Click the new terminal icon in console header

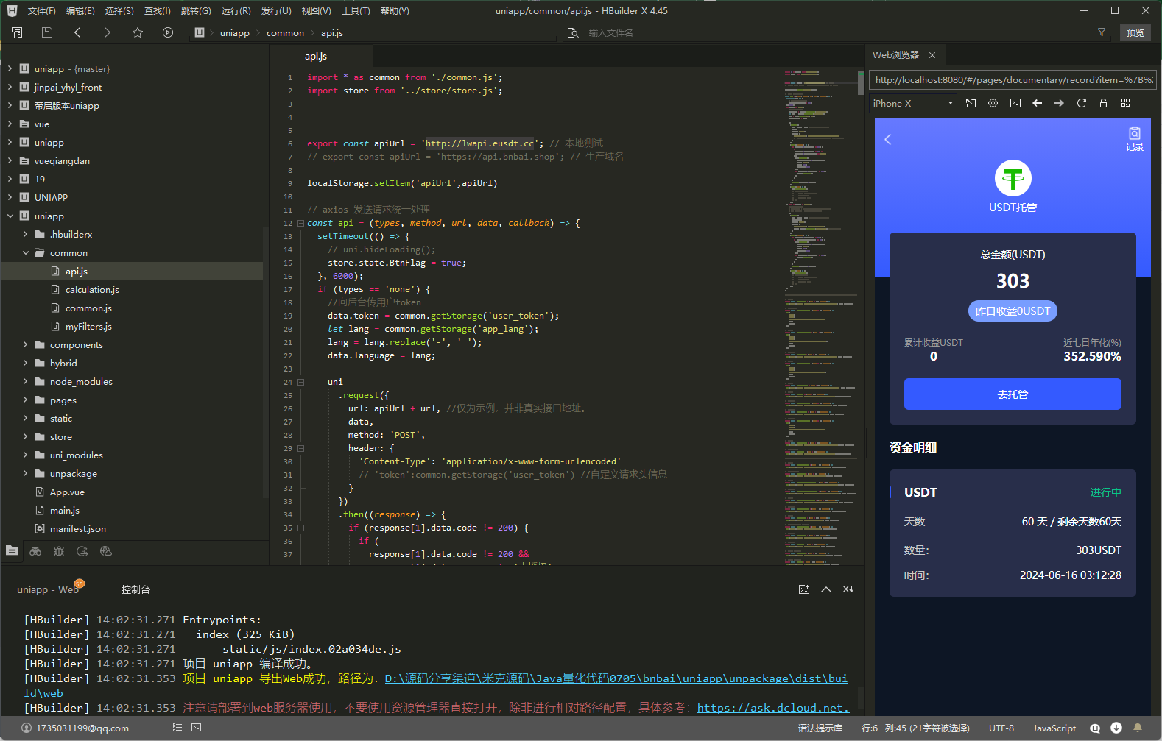coord(804,589)
